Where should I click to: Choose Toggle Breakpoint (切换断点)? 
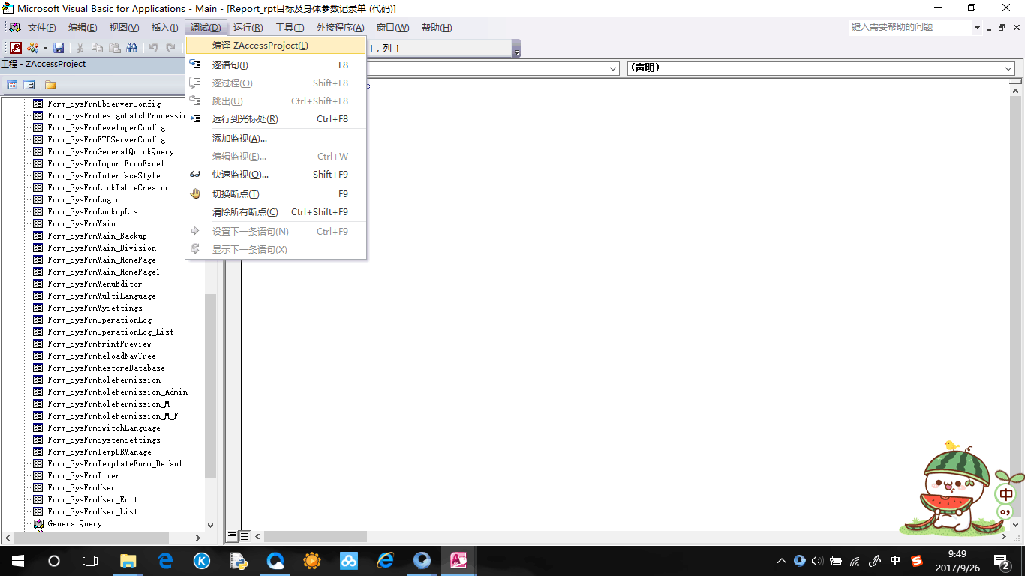coord(275,194)
